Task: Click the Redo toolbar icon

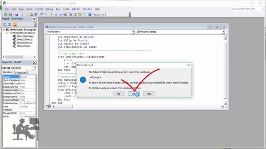Action: tap(46, 14)
